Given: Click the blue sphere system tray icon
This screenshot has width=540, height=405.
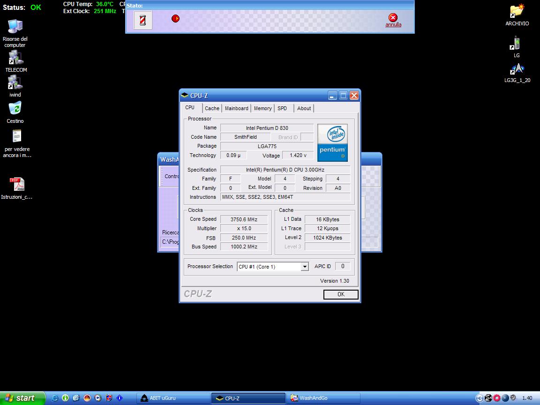Looking at the screenshot, I should pos(505,398).
